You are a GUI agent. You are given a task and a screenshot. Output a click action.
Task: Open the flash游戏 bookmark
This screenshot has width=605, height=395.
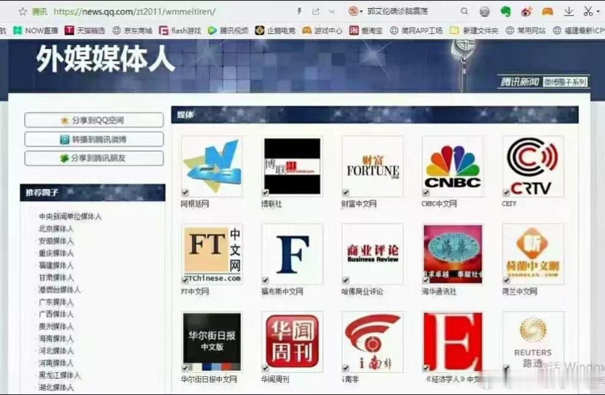point(180,30)
